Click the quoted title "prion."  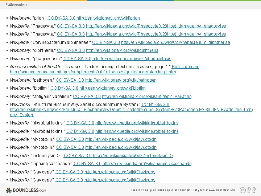point(39,18)
